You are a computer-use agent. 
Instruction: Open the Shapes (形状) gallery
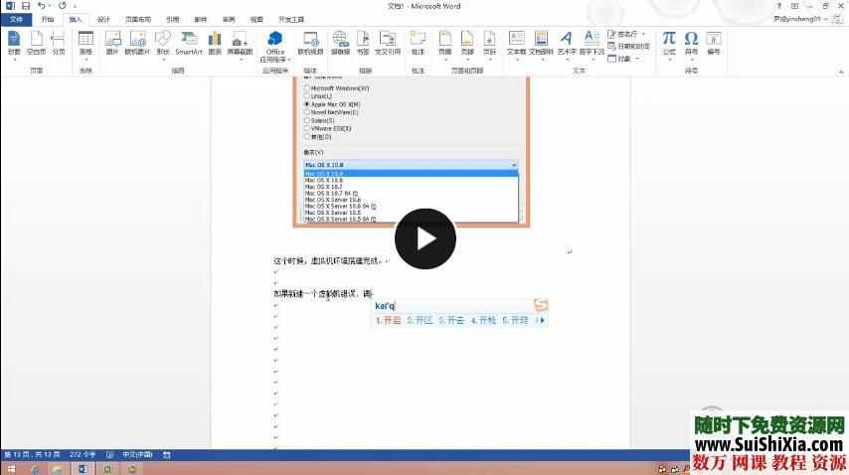(x=162, y=44)
